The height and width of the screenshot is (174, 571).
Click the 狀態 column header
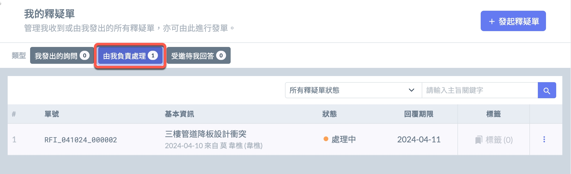click(x=329, y=114)
